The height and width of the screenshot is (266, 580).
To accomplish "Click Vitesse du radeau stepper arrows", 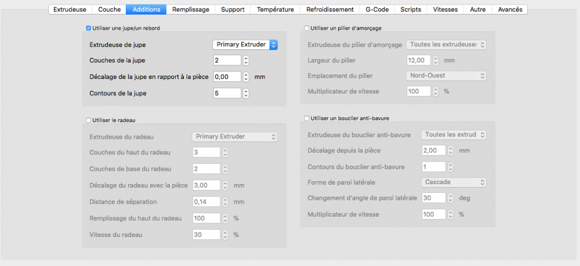I will tap(225, 235).
